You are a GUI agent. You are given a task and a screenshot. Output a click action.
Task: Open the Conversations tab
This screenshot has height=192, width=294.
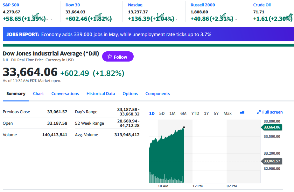(x=65, y=93)
